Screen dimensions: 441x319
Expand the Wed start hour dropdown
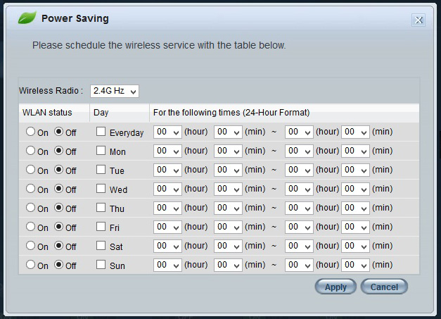click(x=167, y=189)
